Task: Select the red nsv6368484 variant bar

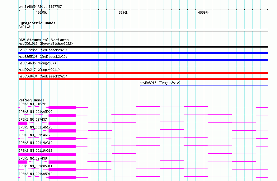Action: coord(143,79)
